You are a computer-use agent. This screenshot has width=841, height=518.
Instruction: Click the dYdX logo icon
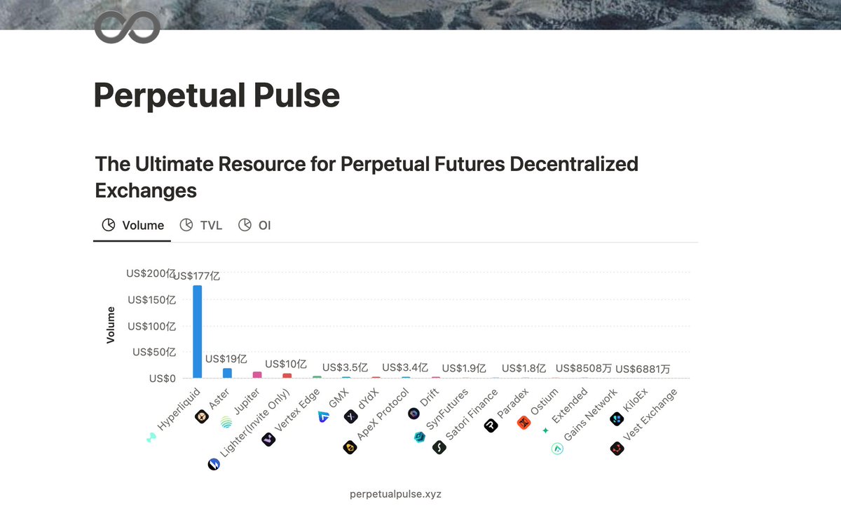351,417
